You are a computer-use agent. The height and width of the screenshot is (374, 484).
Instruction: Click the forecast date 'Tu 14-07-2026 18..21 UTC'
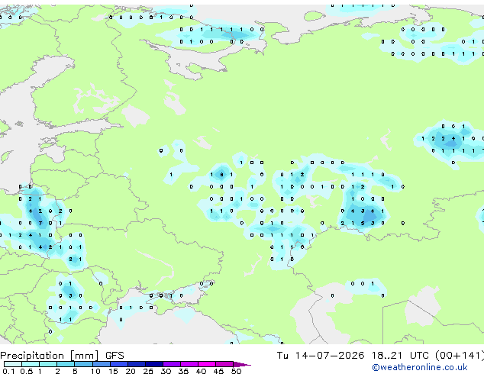[x=353, y=356]
